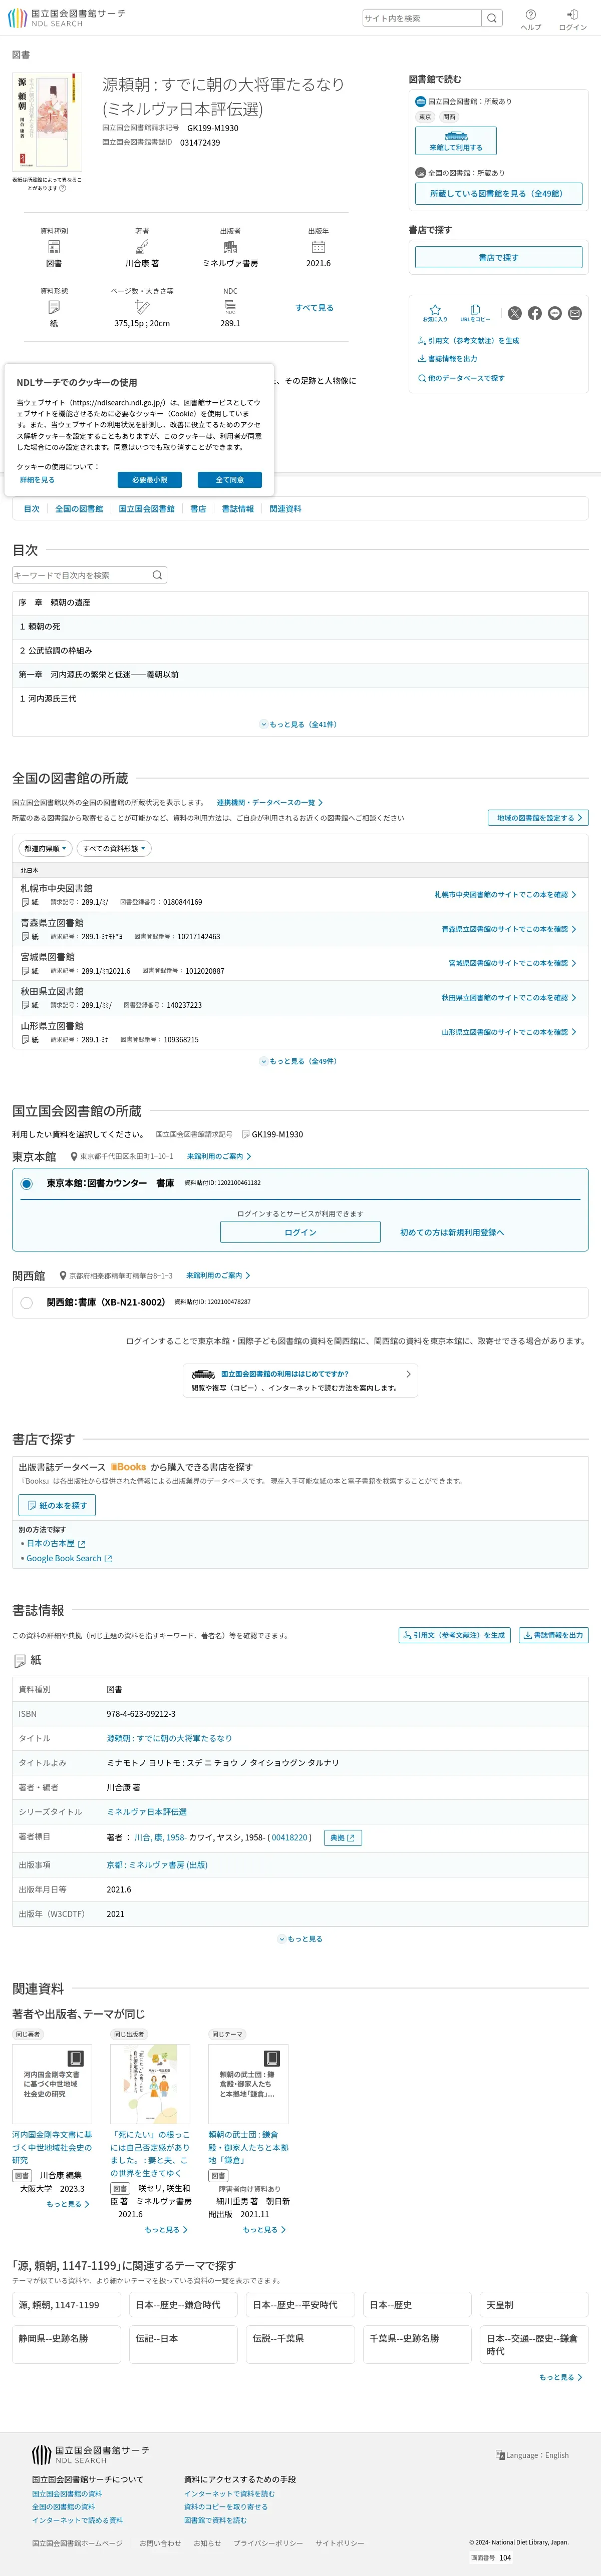
Task: Switch Language to English in footer
Action: coord(533,2455)
